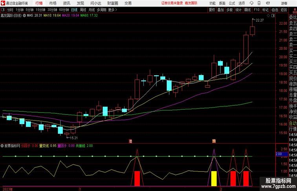Viewport: 297px width, 191px height.
Task: Switch to 60分钟 period
Action: (64, 10)
